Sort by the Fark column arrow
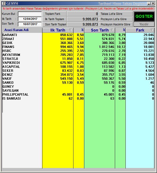157x173 pixels. pyautogui.click(x=152, y=30)
